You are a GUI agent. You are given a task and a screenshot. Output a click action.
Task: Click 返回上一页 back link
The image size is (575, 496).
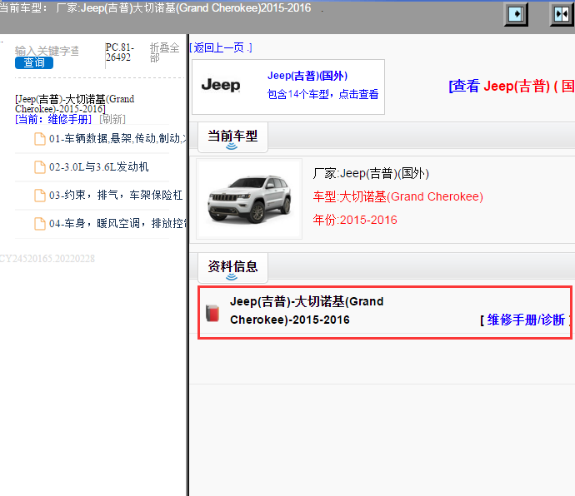tap(221, 47)
